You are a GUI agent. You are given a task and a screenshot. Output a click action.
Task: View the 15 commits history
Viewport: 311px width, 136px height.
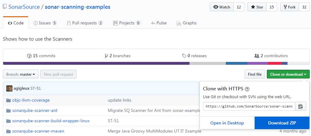(x=41, y=56)
